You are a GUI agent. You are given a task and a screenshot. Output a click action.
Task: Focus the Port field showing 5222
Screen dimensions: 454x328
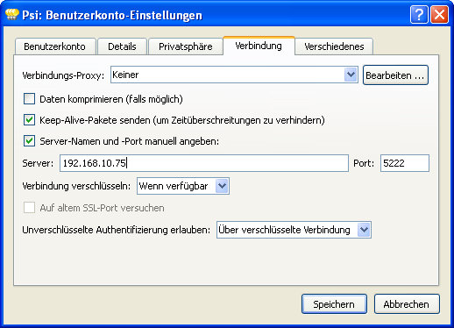coord(405,163)
